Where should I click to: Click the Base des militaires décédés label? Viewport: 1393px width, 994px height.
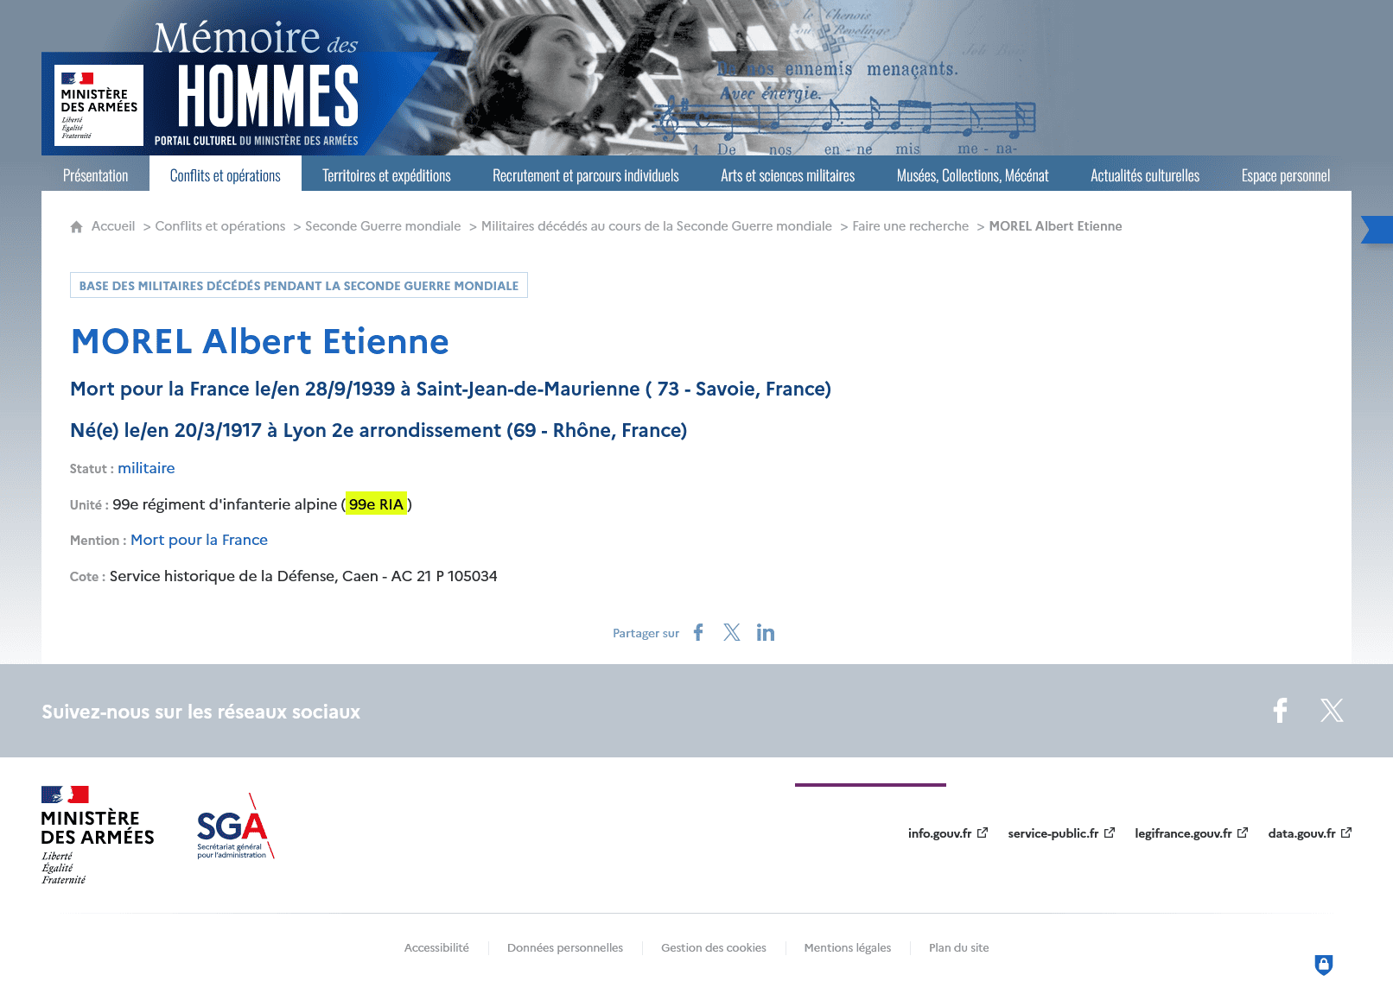point(299,286)
